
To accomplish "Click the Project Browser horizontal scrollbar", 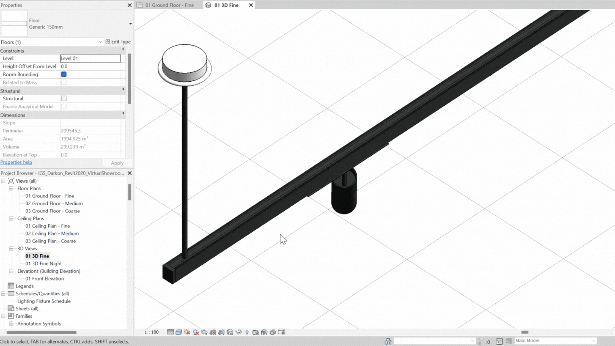I will (41, 332).
